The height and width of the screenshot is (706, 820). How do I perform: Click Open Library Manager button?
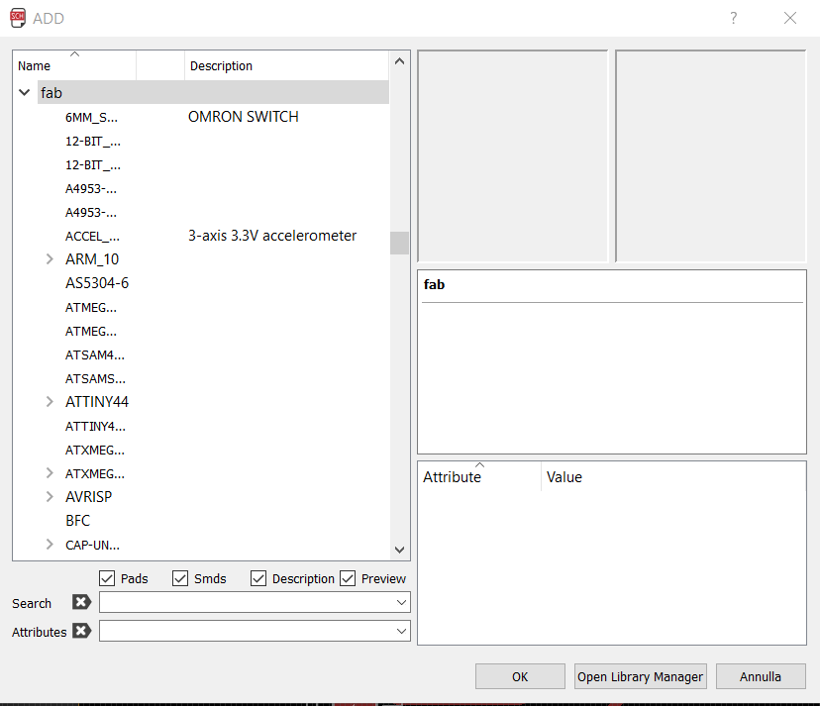(640, 676)
